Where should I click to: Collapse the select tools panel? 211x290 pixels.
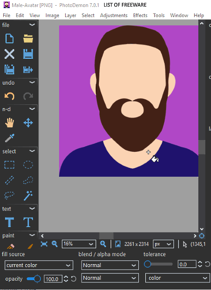(32, 151)
